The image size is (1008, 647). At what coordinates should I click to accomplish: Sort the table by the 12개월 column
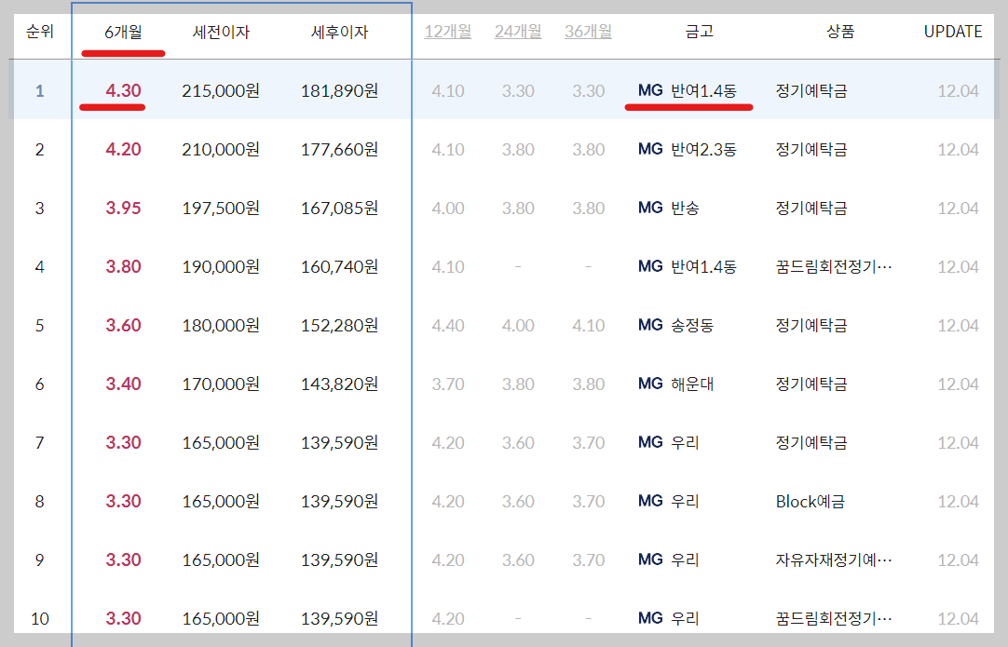448,31
